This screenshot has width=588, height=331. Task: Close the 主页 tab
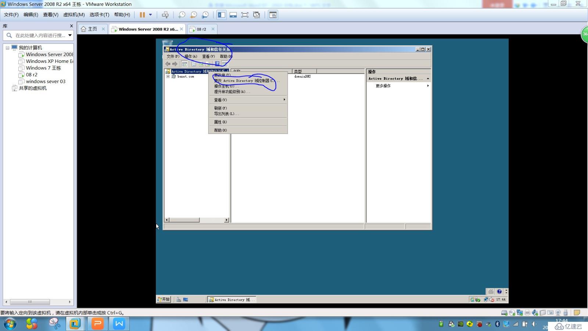point(103,29)
